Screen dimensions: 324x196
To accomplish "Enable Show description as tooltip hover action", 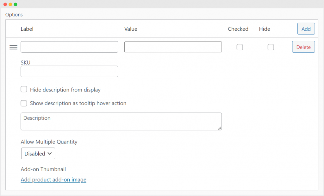I will tap(24, 103).
